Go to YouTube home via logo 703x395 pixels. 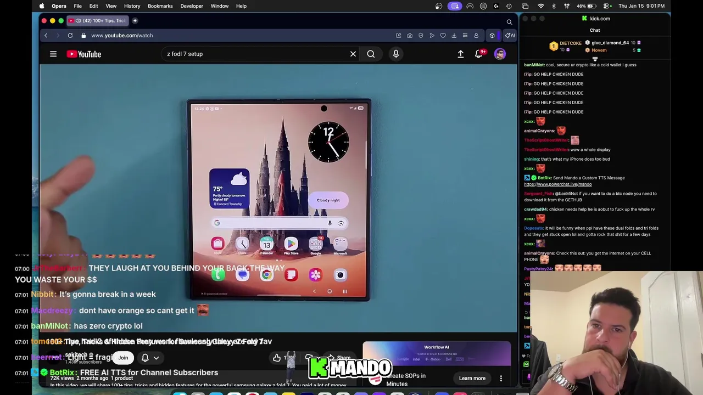[84, 54]
